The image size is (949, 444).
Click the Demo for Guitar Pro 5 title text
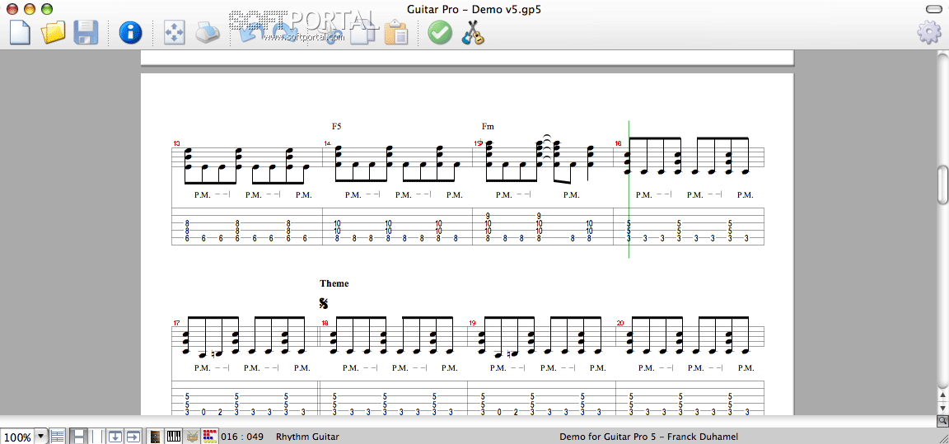click(x=649, y=437)
